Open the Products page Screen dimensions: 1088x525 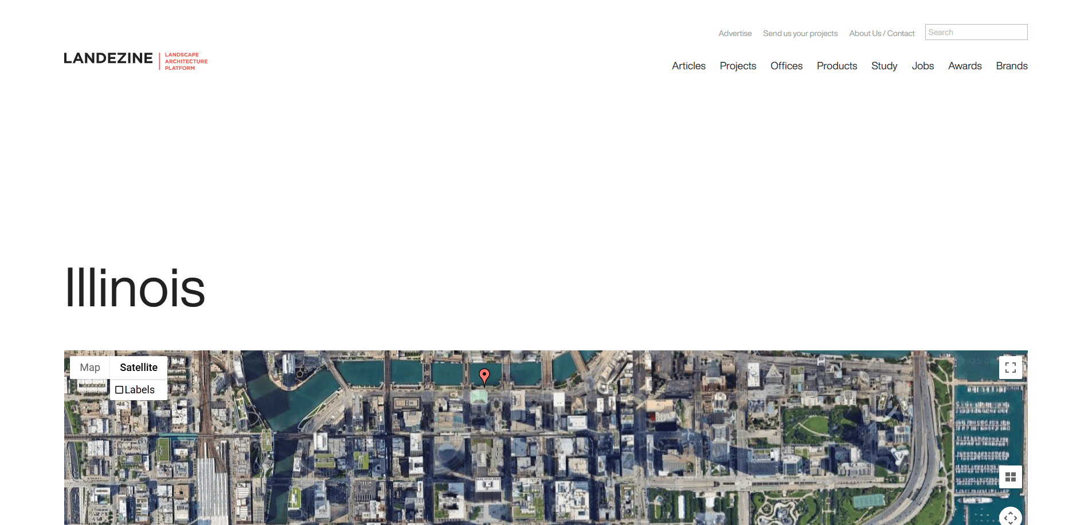(837, 66)
